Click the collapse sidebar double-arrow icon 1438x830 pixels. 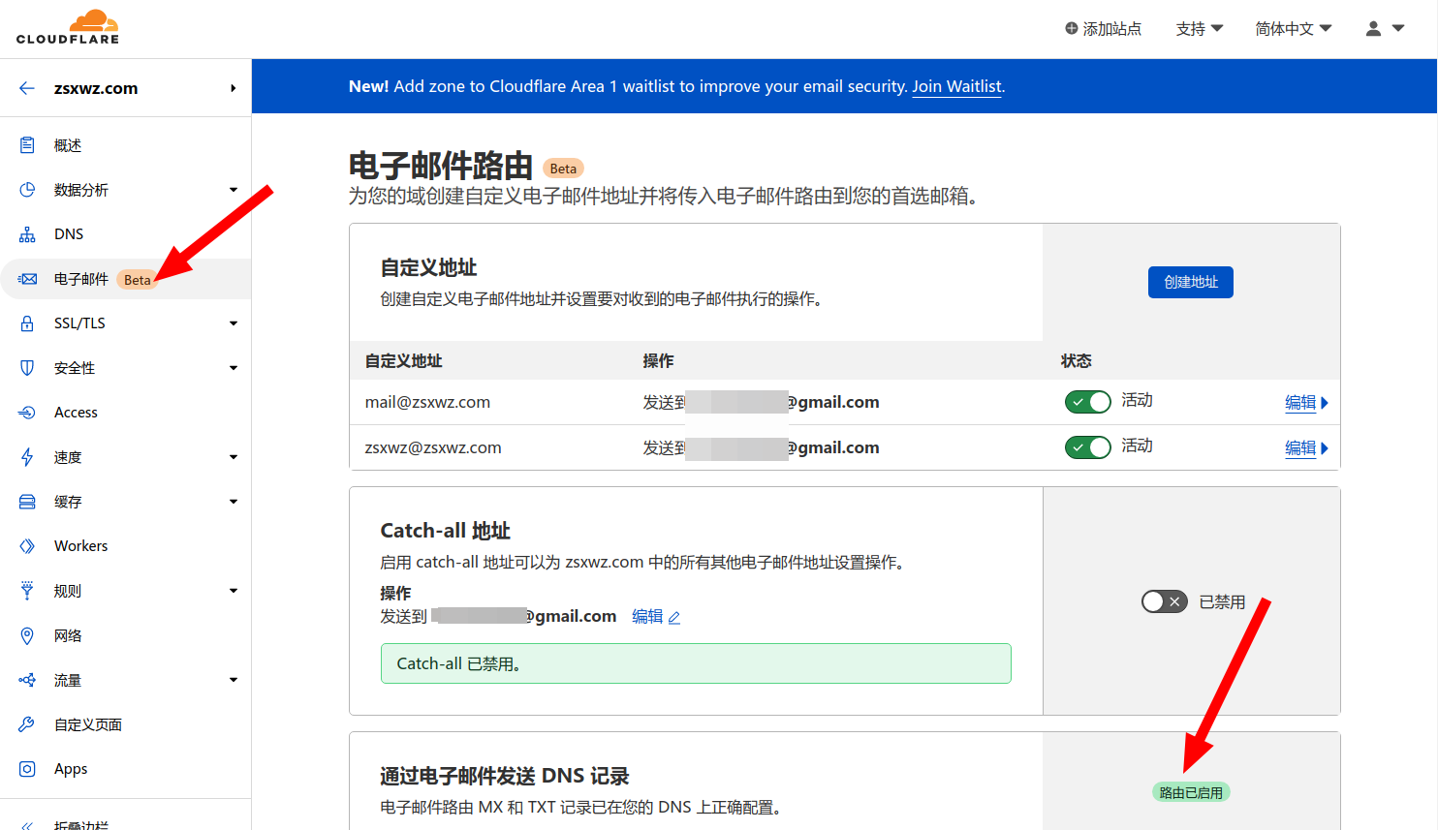point(27,825)
